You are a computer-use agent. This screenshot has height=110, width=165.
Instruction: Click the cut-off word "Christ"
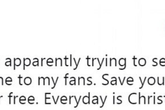[x=146, y=98]
